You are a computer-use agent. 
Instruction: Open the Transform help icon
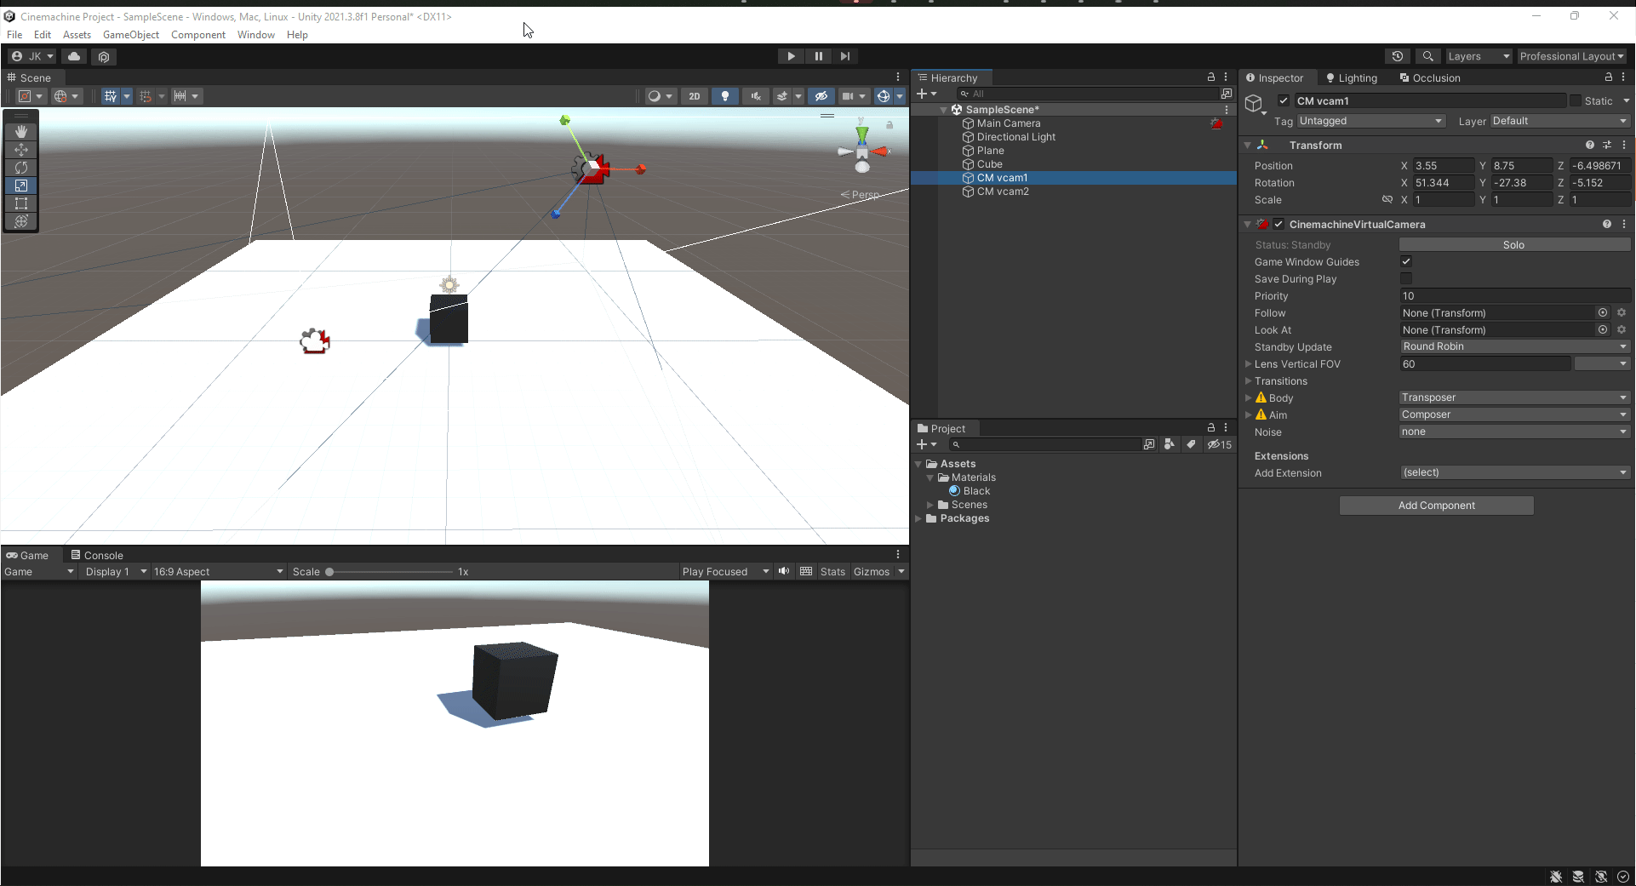tap(1590, 145)
